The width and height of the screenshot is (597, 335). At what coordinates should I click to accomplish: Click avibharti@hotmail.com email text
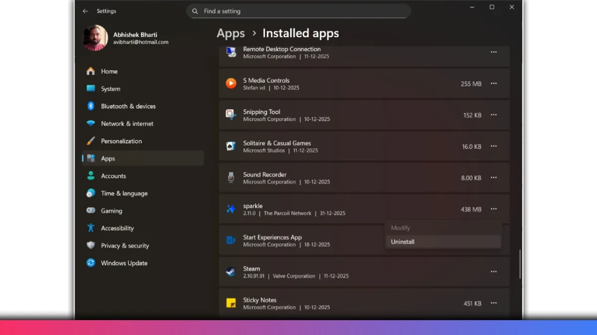(141, 42)
